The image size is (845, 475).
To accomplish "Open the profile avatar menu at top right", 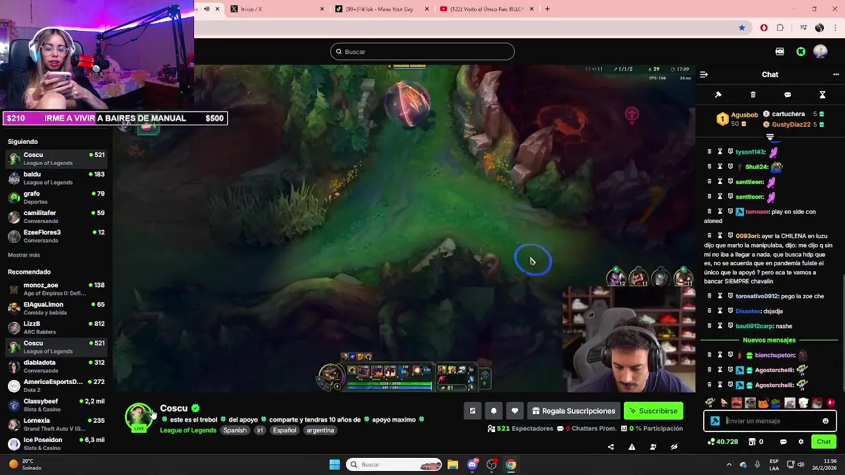I will pos(821,51).
